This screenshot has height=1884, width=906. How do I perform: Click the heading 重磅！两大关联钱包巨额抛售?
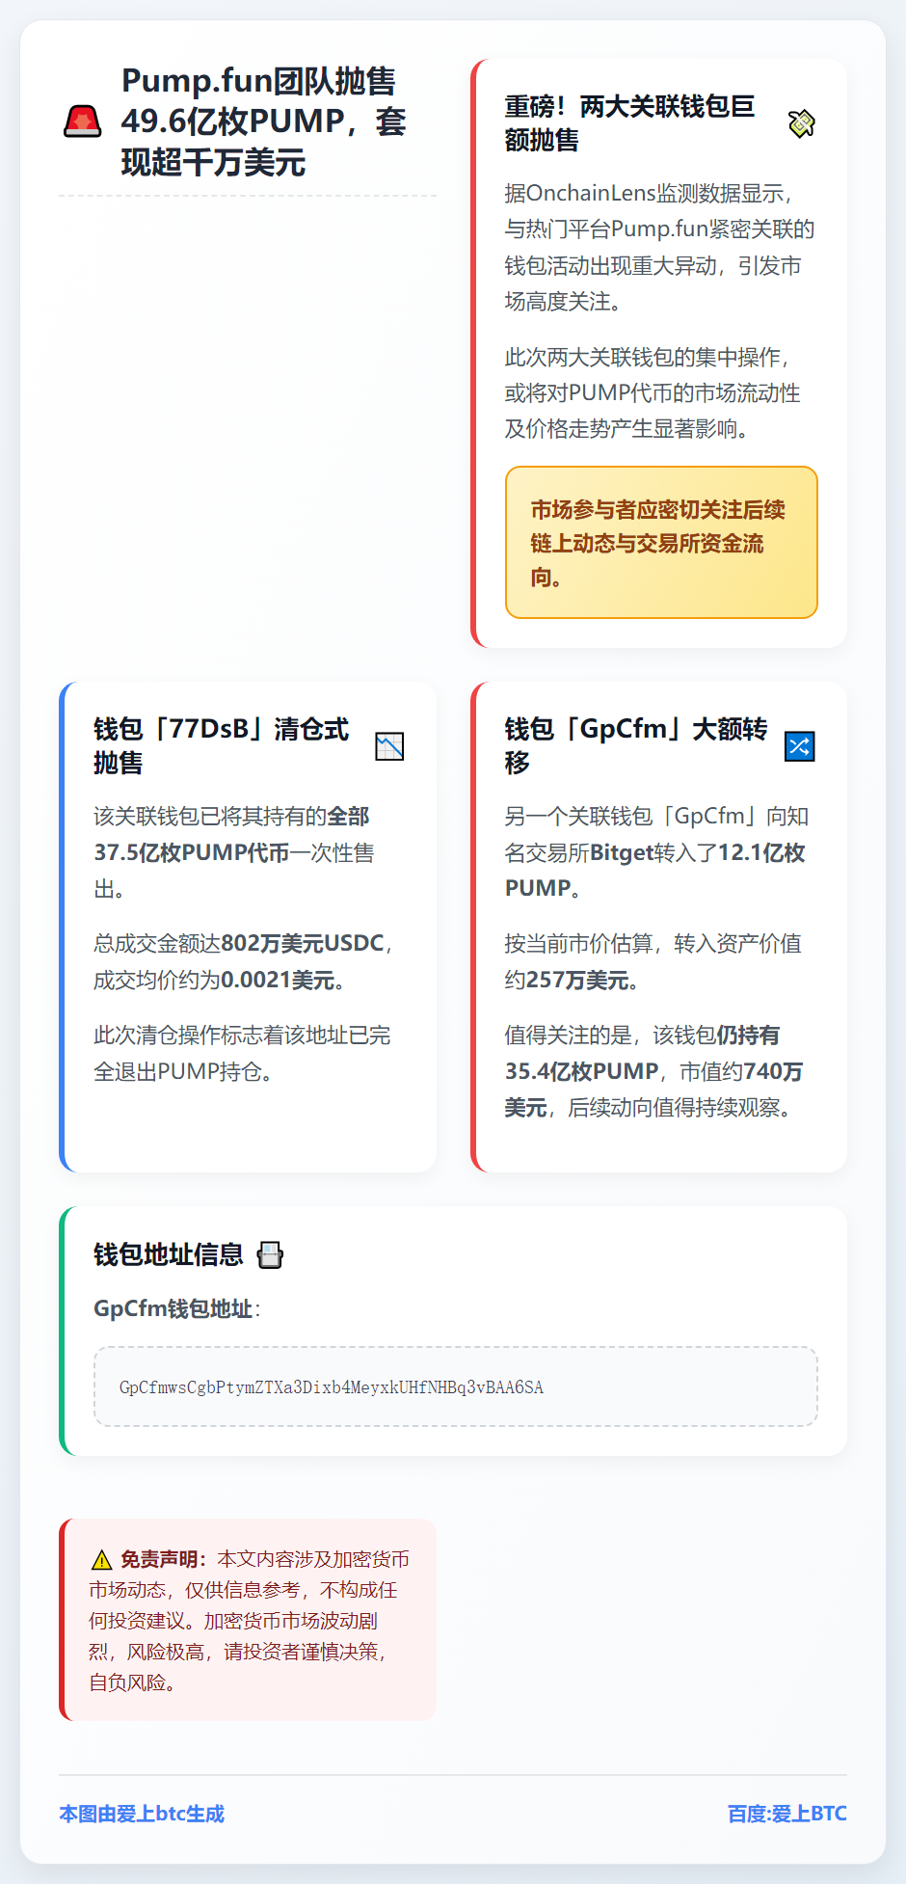(x=630, y=123)
